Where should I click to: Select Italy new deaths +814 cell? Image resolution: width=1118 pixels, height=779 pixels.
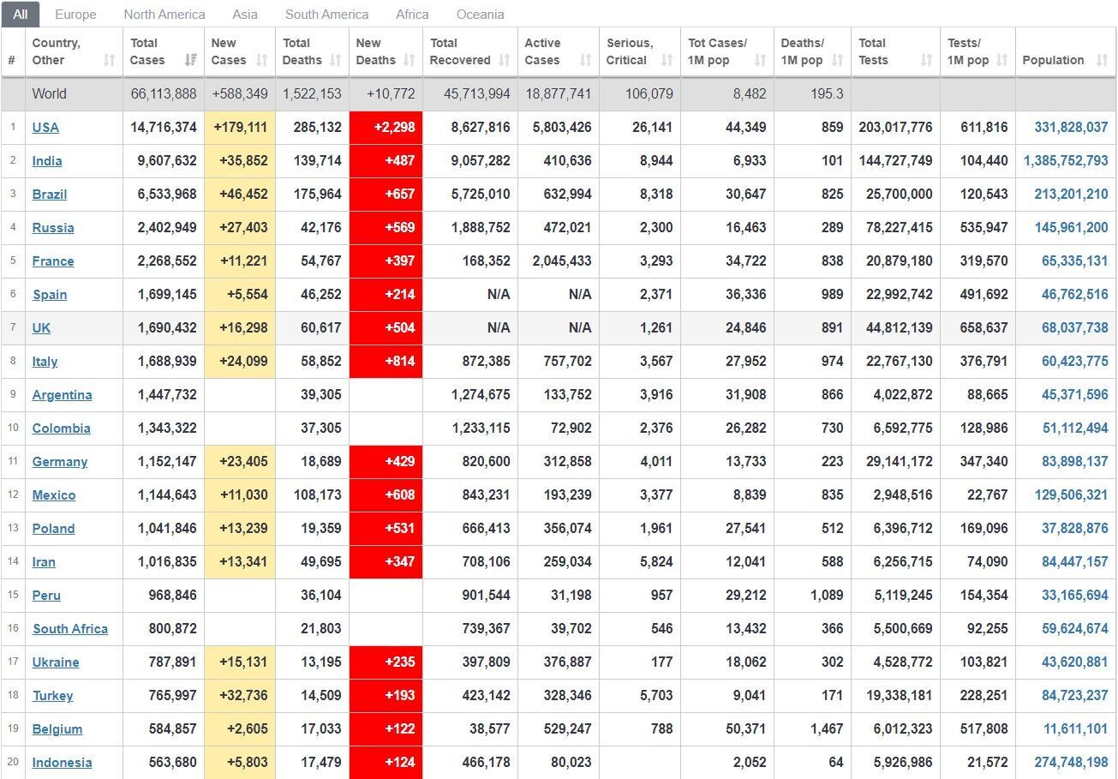coord(386,361)
